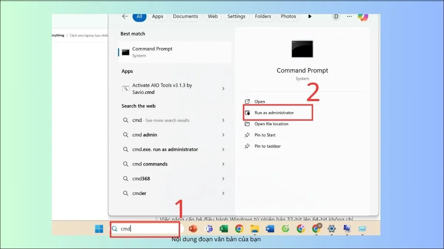Open PowerPoint from the taskbar
444x249 pixels.
pos(193,229)
